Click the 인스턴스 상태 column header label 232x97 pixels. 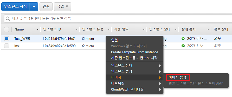160,29
